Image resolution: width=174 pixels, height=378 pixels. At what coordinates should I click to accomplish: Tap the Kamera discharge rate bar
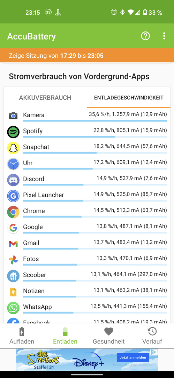95,120
